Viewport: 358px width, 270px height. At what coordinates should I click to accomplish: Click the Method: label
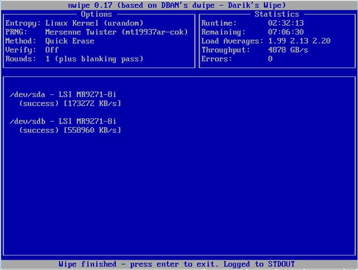tap(21, 41)
